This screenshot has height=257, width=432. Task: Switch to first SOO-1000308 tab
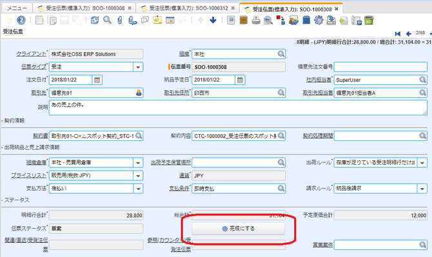point(85,8)
